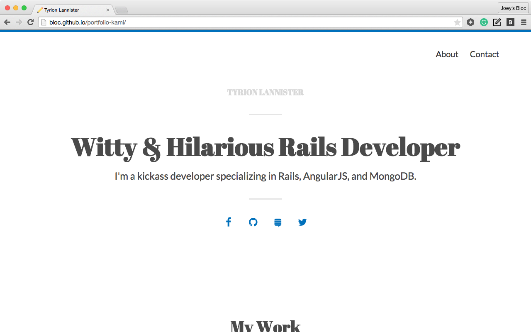
Task: Open the Bloc 'B' extension icon
Action: (x=511, y=22)
